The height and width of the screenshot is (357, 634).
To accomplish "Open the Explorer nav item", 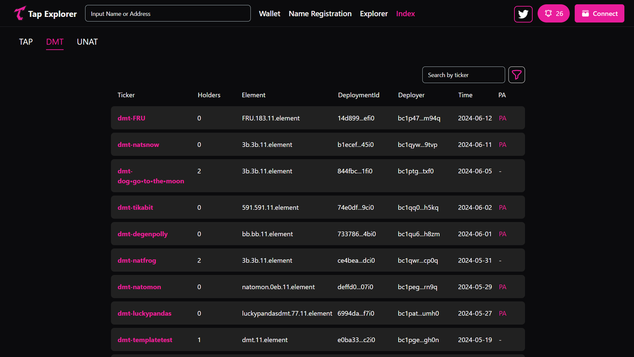I will (374, 14).
